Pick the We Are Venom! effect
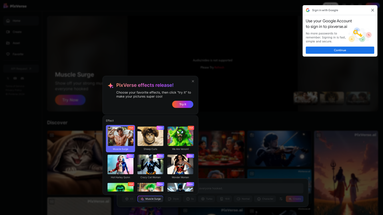 coord(180,139)
